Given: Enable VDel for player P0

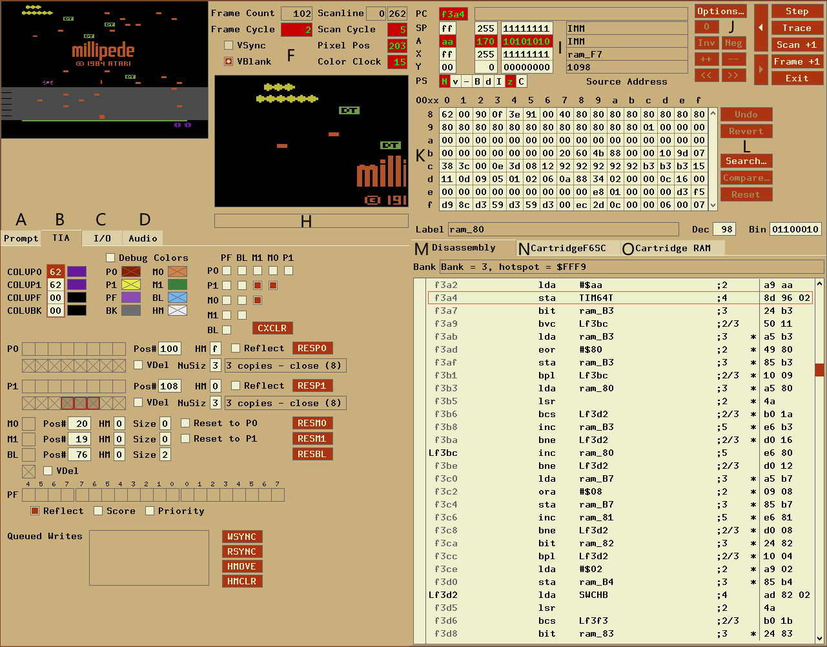Looking at the screenshot, I should (x=138, y=365).
